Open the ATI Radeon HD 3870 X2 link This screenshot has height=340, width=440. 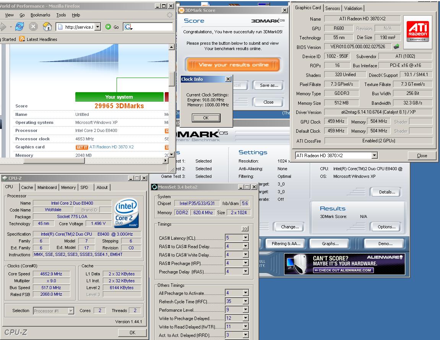[x=111, y=147]
